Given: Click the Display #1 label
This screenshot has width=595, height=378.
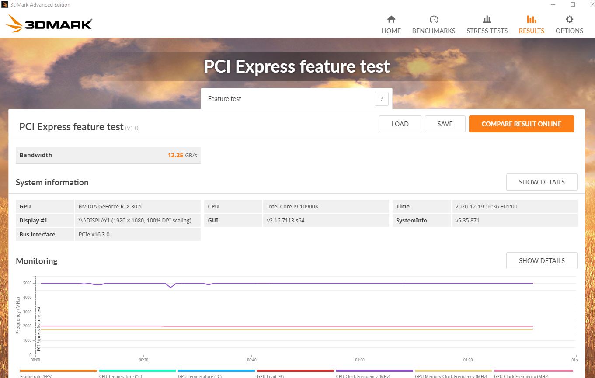Looking at the screenshot, I should point(33,221).
